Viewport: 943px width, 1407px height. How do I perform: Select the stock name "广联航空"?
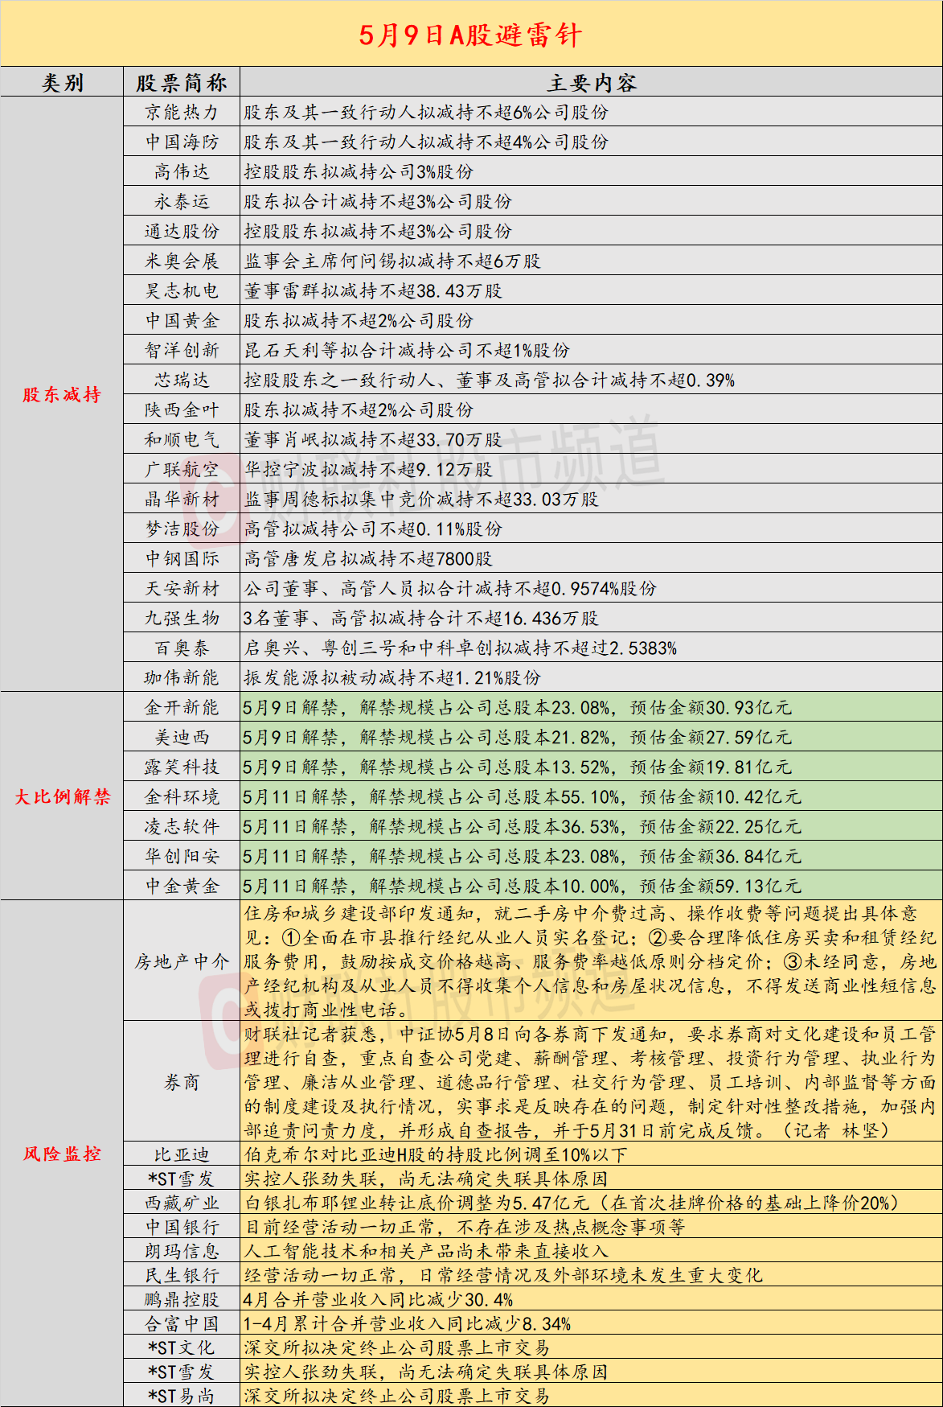coord(182,469)
